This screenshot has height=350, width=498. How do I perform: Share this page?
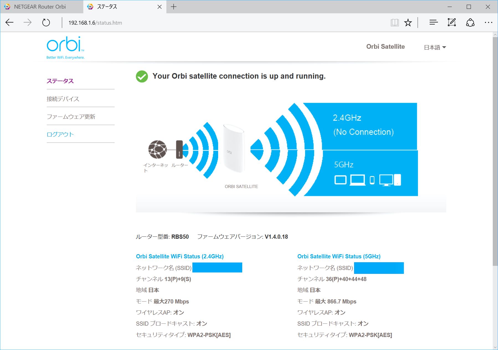coord(470,22)
